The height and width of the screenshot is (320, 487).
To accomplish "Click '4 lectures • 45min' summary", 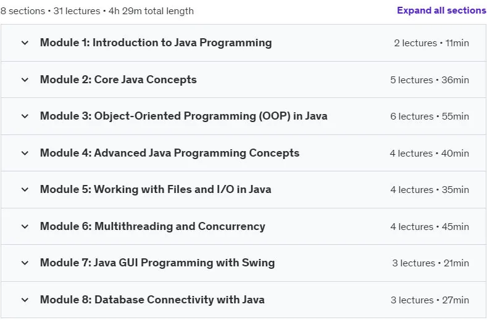I will click(x=430, y=226).
